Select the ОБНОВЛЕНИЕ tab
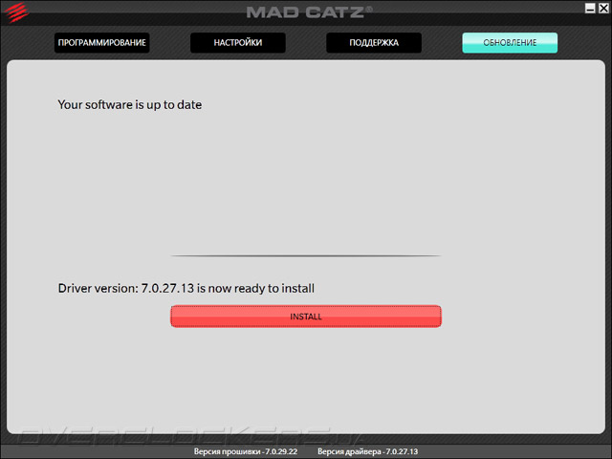The width and height of the screenshot is (612, 459). pos(510,42)
